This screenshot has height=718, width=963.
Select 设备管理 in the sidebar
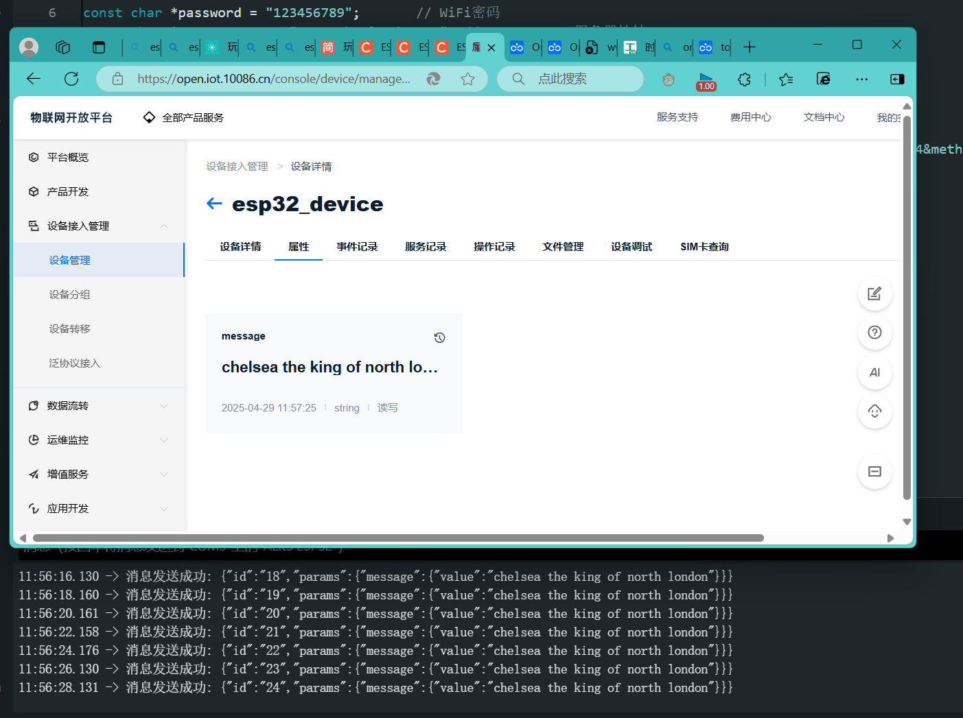99,260
